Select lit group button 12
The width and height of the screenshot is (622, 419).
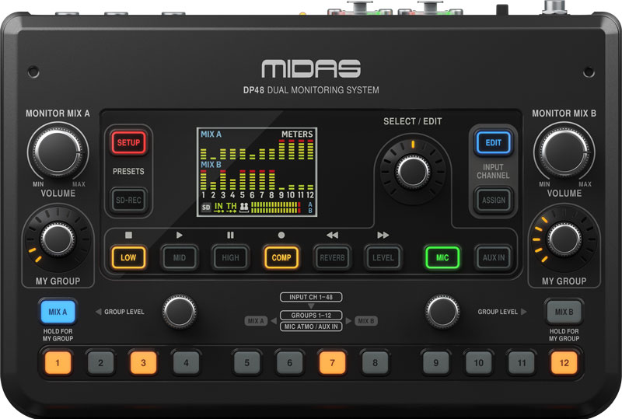[564, 363]
